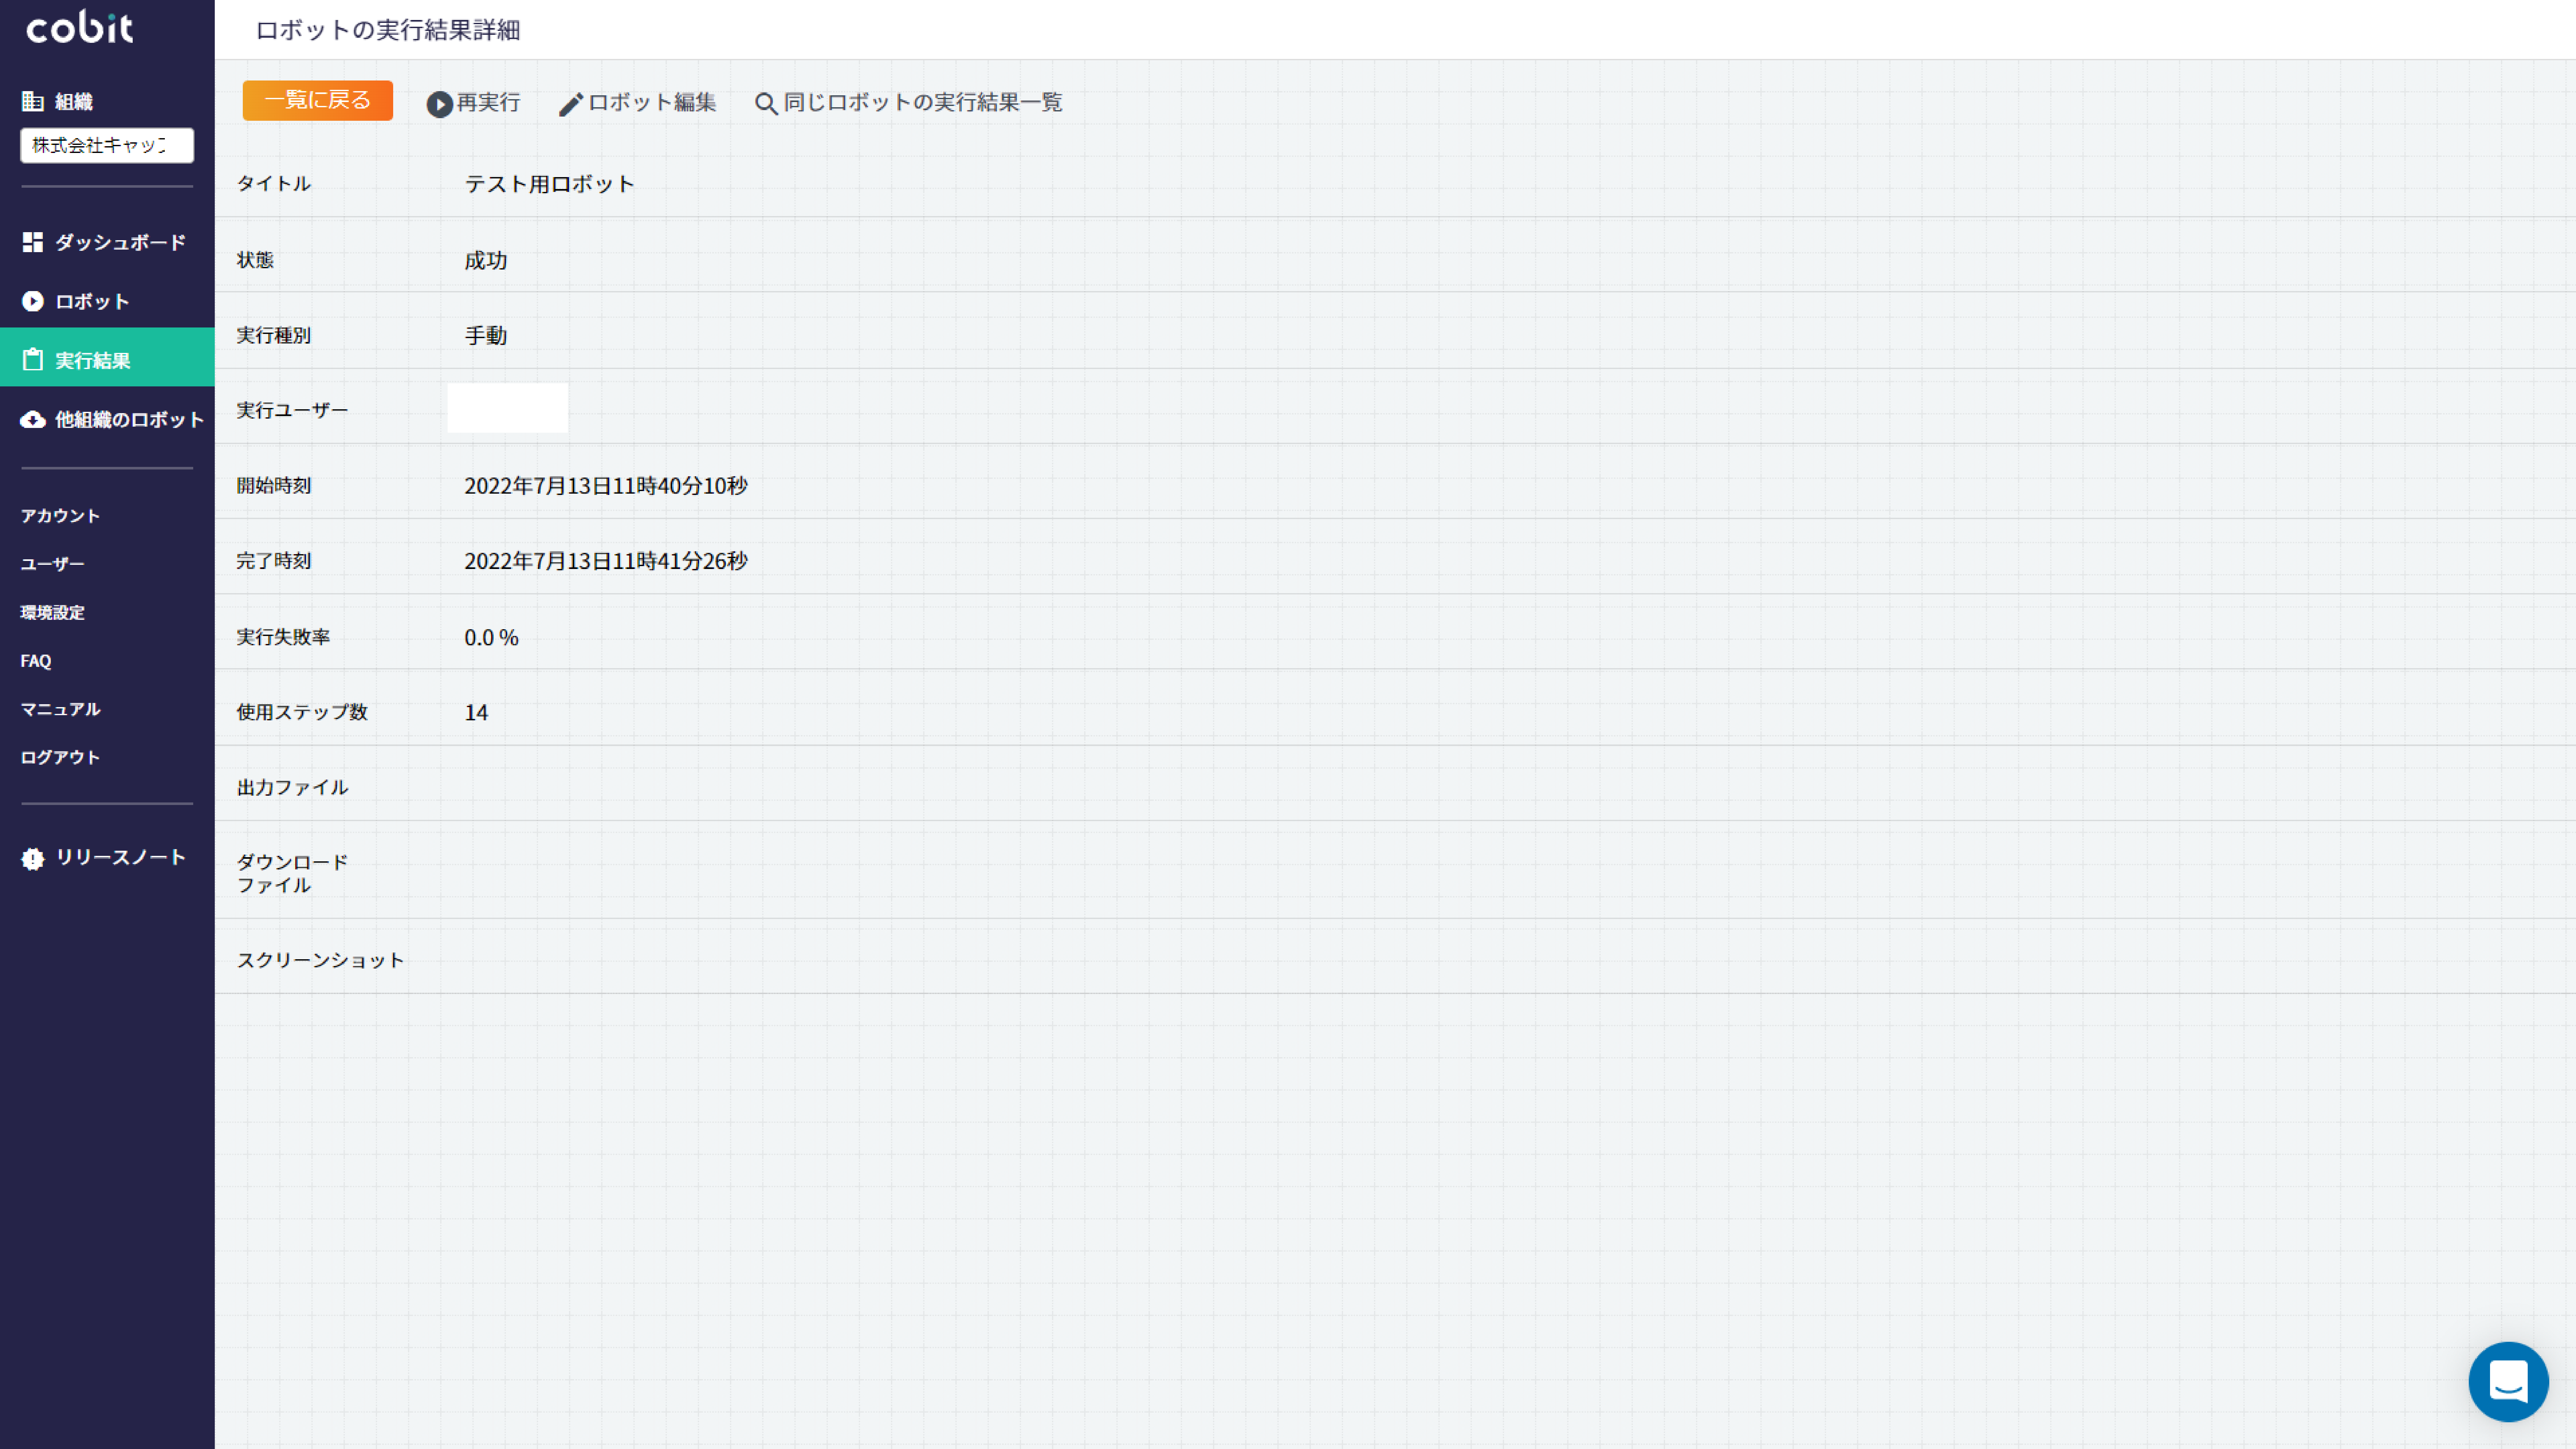Click the start time 2022年7月13日11時40分10秒
The width and height of the screenshot is (2576, 1449).
point(606,486)
